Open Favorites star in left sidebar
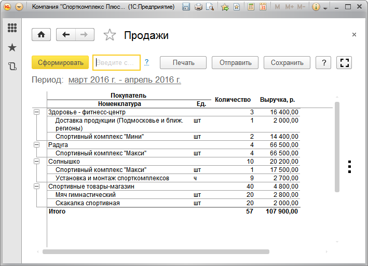Viewport: 368px width, 266px height. (12, 47)
